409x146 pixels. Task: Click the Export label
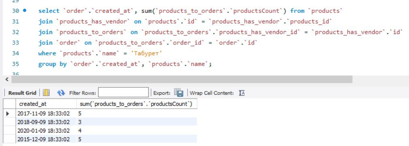(162, 93)
